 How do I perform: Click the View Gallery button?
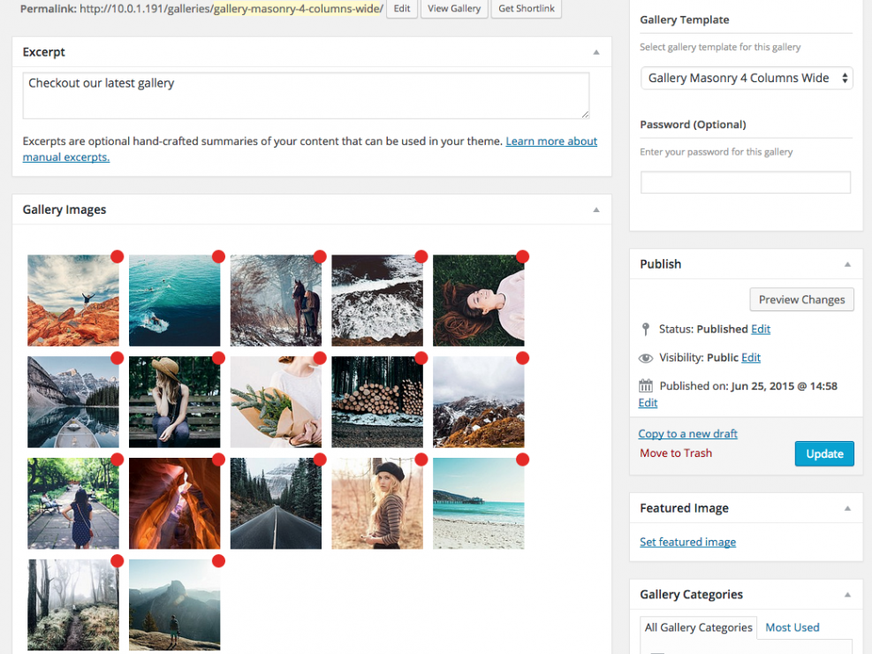click(454, 8)
